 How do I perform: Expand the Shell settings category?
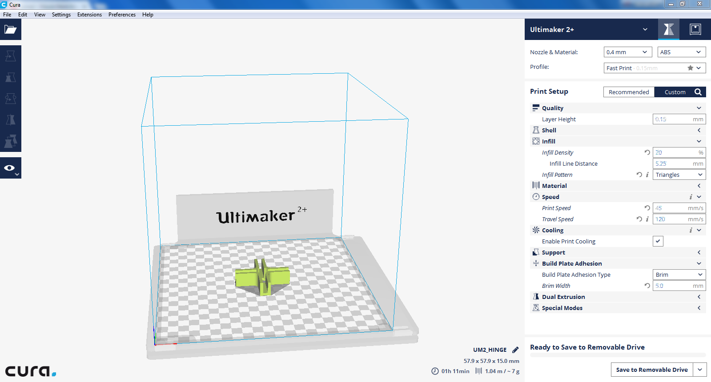click(x=618, y=130)
